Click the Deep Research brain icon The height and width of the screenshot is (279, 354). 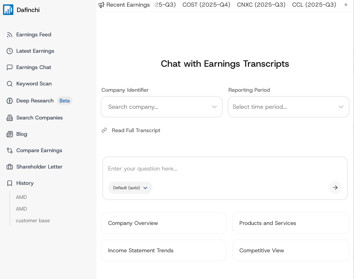[10, 101]
